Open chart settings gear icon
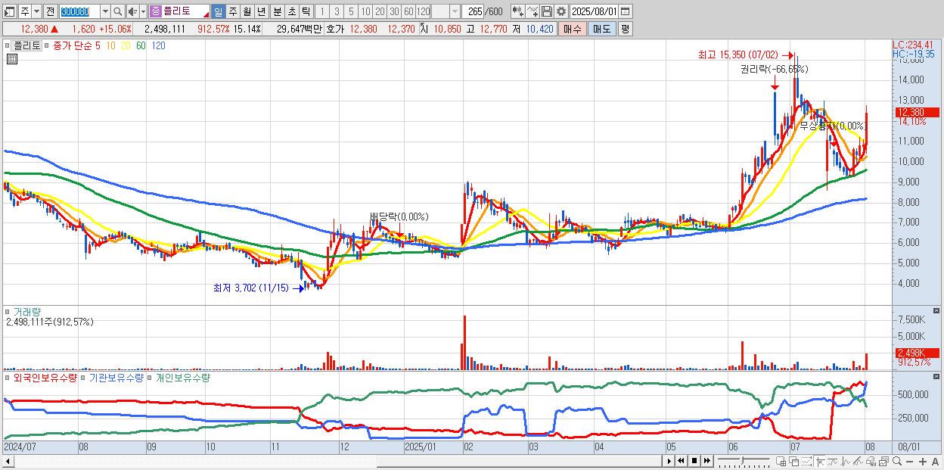The image size is (944, 470). point(560,11)
